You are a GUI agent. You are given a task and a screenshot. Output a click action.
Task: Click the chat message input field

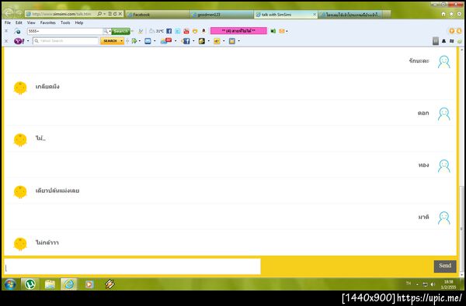click(133, 266)
